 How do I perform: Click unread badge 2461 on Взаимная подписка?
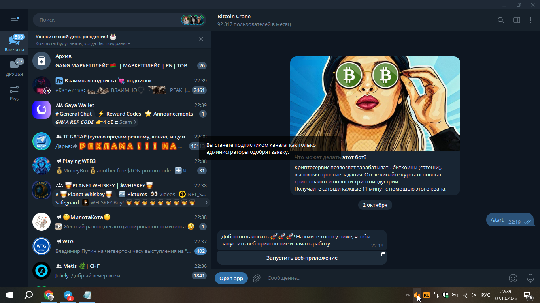pos(199,90)
